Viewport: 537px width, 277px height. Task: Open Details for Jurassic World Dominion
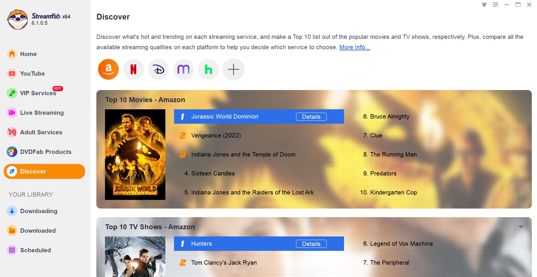click(311, 116)
